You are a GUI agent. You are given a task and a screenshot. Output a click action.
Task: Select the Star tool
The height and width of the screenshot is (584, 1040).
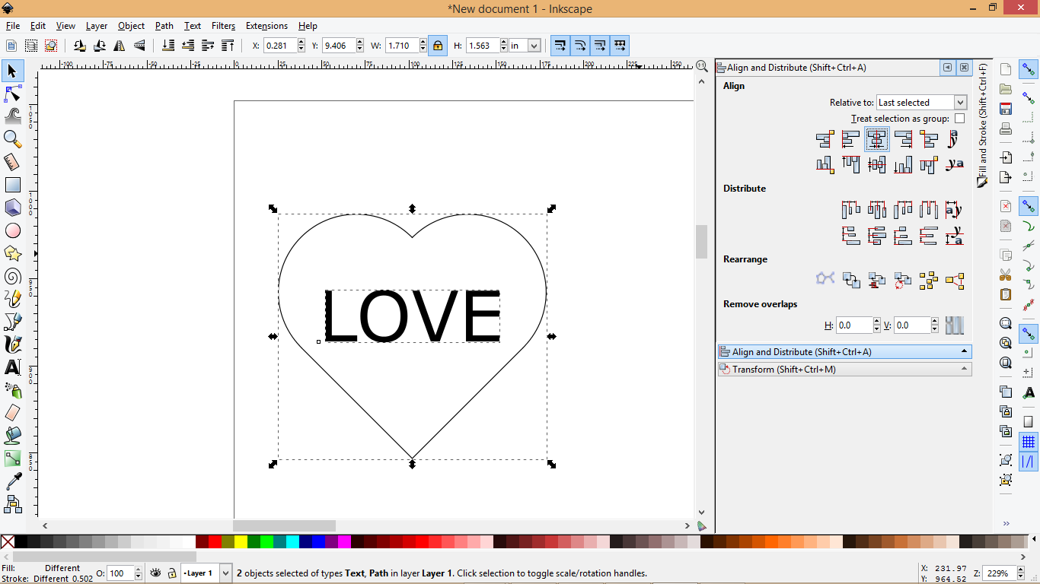point(12,253)
